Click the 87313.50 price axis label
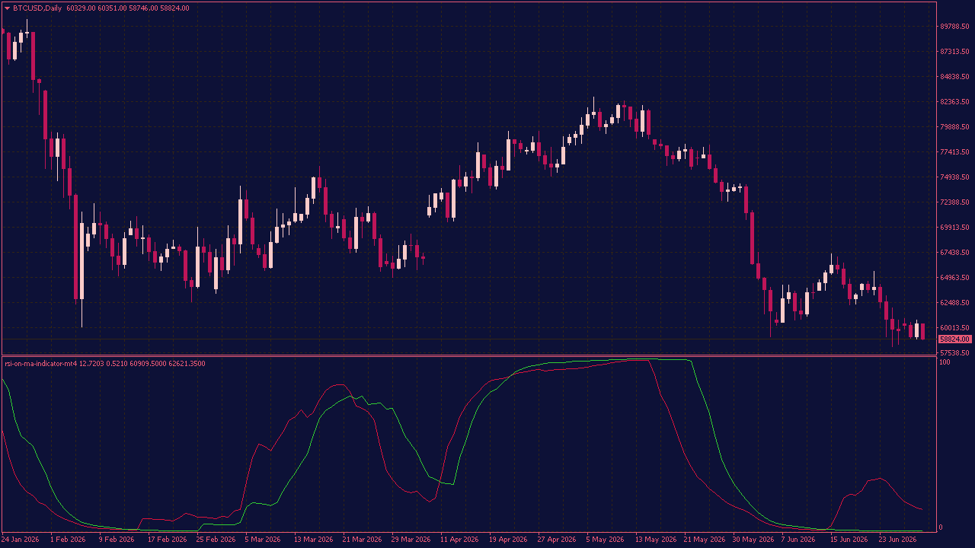Screen dimensions: 975x548 click(x=954, y=52)
